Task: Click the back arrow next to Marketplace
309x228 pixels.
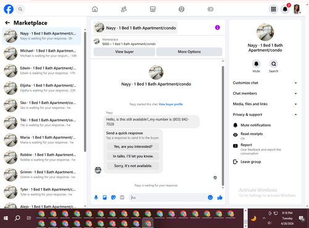Action: coord(7,23)
